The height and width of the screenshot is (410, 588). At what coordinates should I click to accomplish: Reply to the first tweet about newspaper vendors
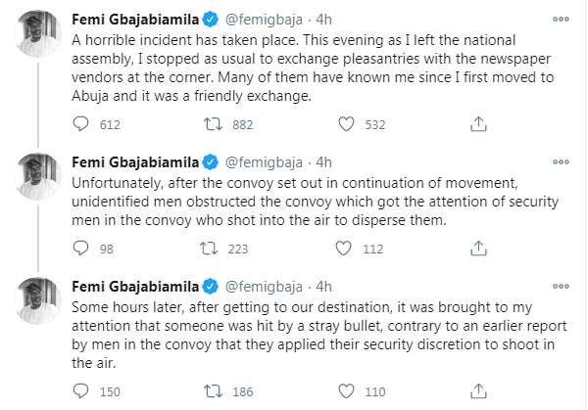(x=83, y=123)
